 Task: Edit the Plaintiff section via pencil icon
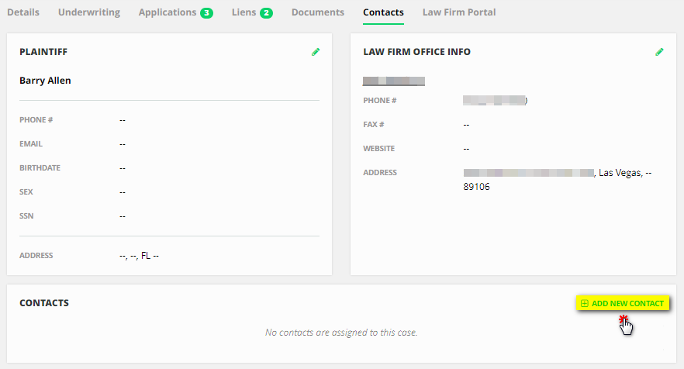click(316, 52)
